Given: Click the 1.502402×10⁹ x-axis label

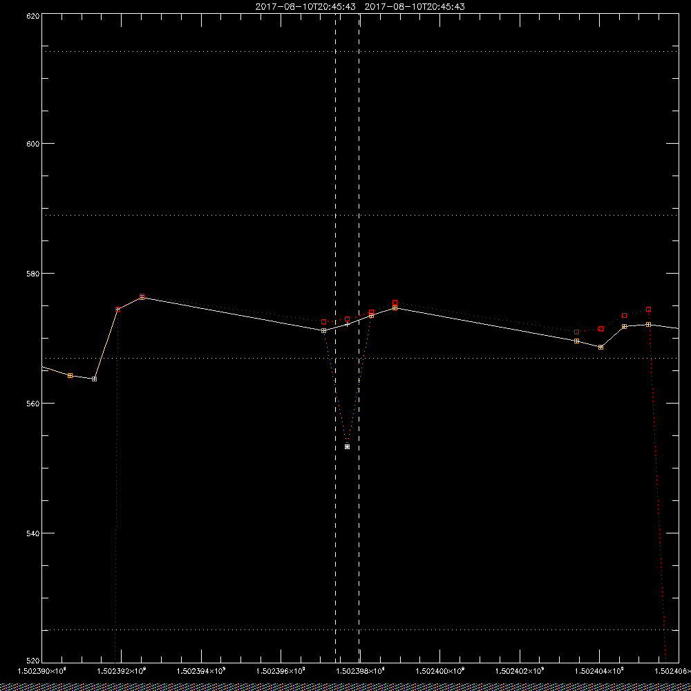Looking at the screenshot, I should point(520,671).
